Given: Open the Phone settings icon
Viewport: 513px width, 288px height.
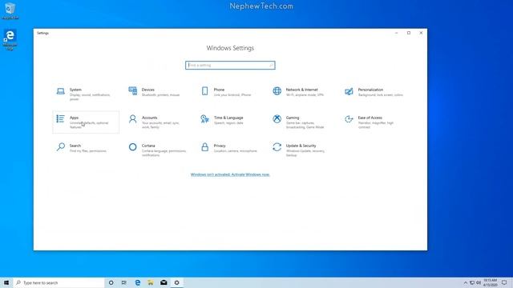Looking at the screenshot, I should [x=205, y=90].
